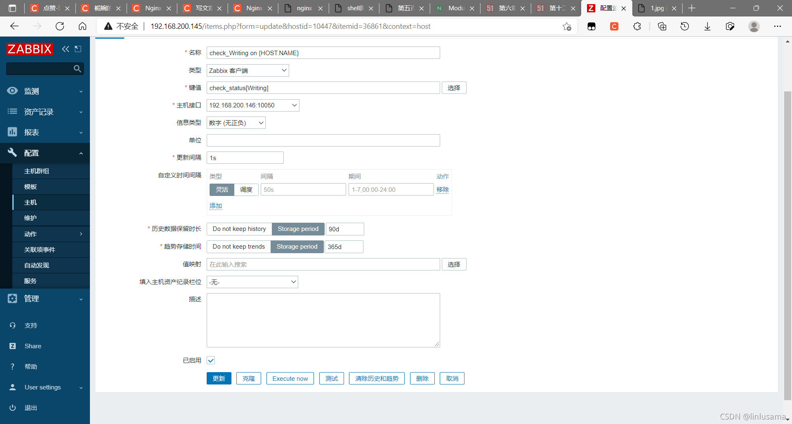This screenshot has width=792, height=424.
Task: Click the sidebar search magnifier icon
Action: (x=77, y=69)
